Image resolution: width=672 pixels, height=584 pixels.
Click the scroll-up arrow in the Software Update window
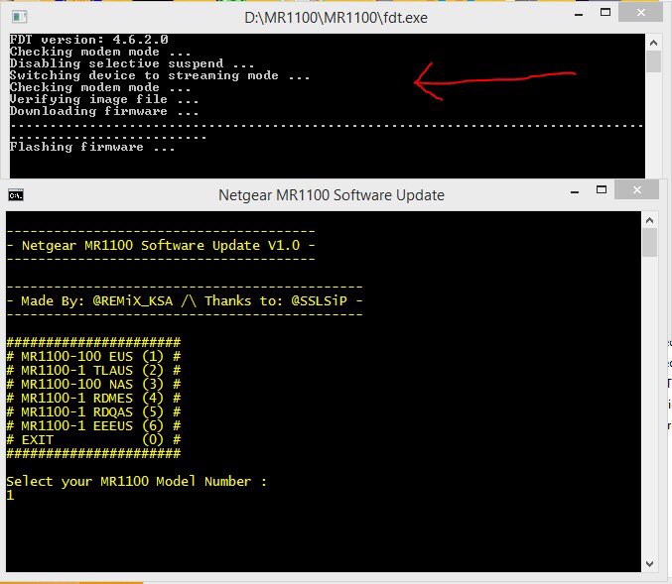coord(650,220)
